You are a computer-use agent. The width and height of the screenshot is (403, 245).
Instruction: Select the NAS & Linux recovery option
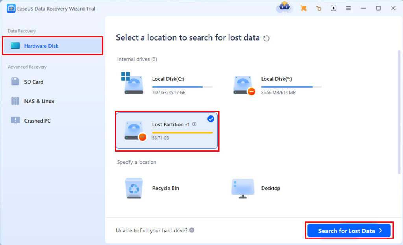coord(40,101)
